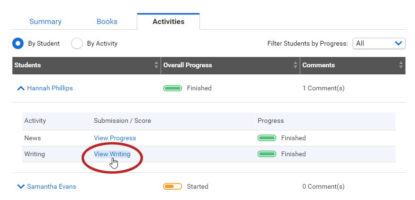Collapse Hannah Phillips row chevron
The height and width of the screenshot is (200, 415).
tap(21, 88)
